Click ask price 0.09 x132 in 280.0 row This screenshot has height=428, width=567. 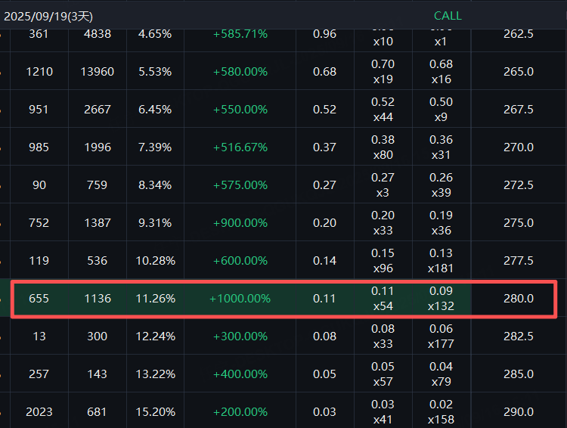coord(441,299)
